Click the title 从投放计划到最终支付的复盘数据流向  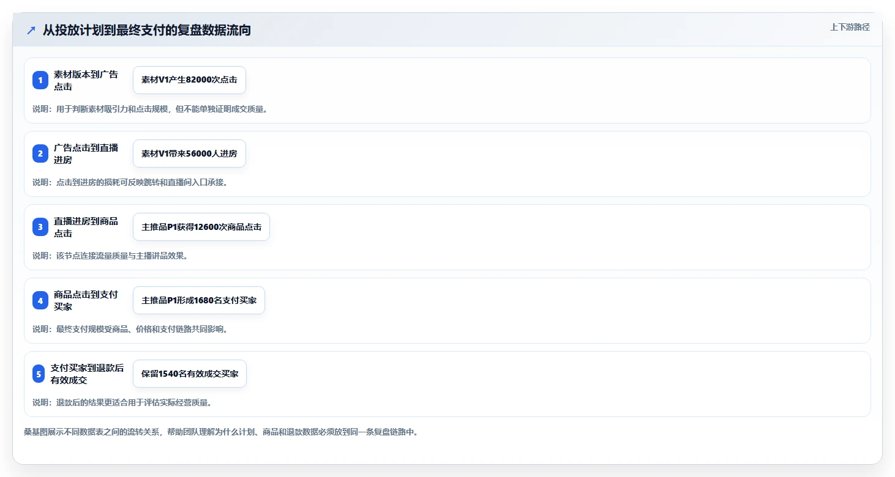pos(147,30)
